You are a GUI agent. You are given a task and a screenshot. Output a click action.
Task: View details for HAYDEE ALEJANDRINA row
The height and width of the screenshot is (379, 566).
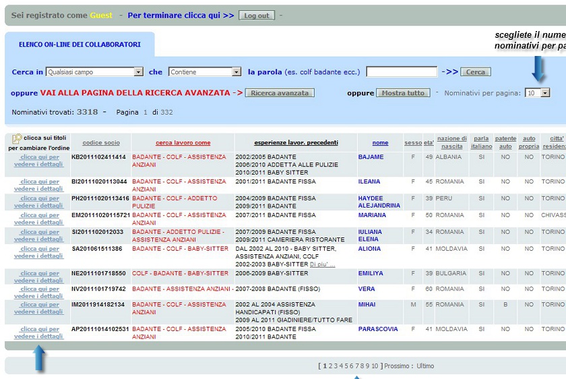coord(39,202)
